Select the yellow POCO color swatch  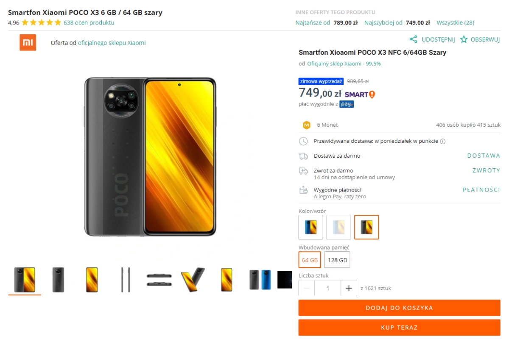coord(366,227)
